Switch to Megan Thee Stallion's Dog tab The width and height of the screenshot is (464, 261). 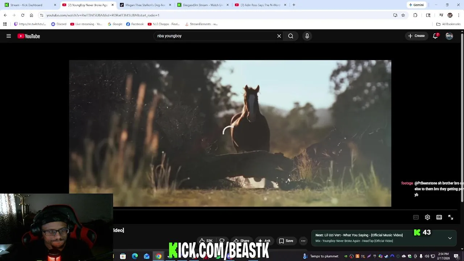[x=145, y=5]
